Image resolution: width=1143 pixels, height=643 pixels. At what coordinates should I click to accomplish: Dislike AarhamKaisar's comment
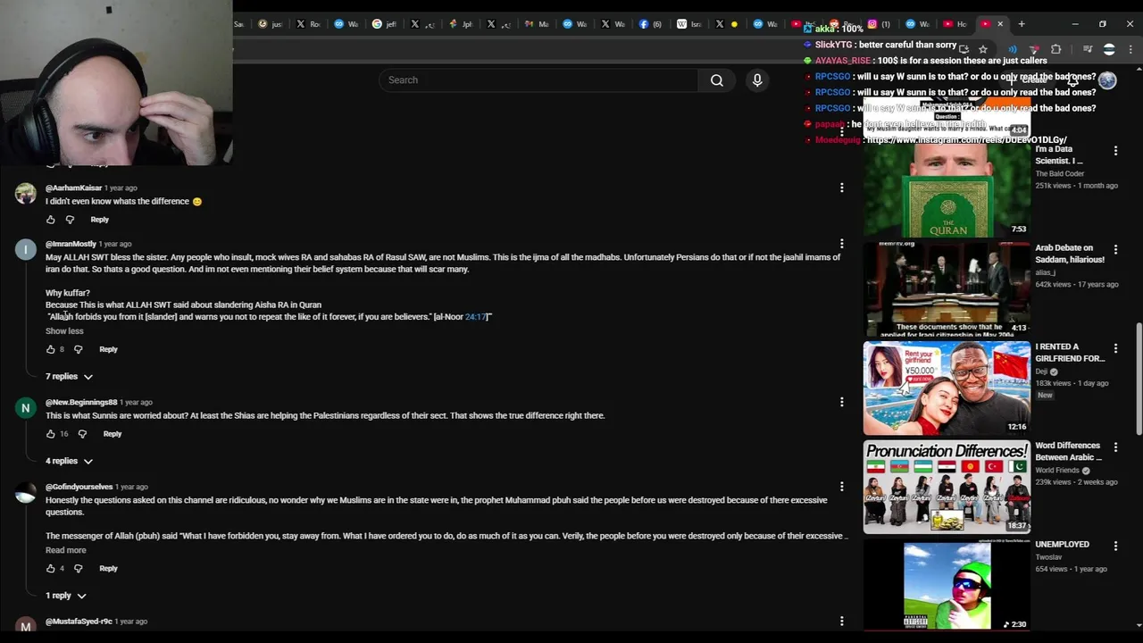(x=70, y=220)
